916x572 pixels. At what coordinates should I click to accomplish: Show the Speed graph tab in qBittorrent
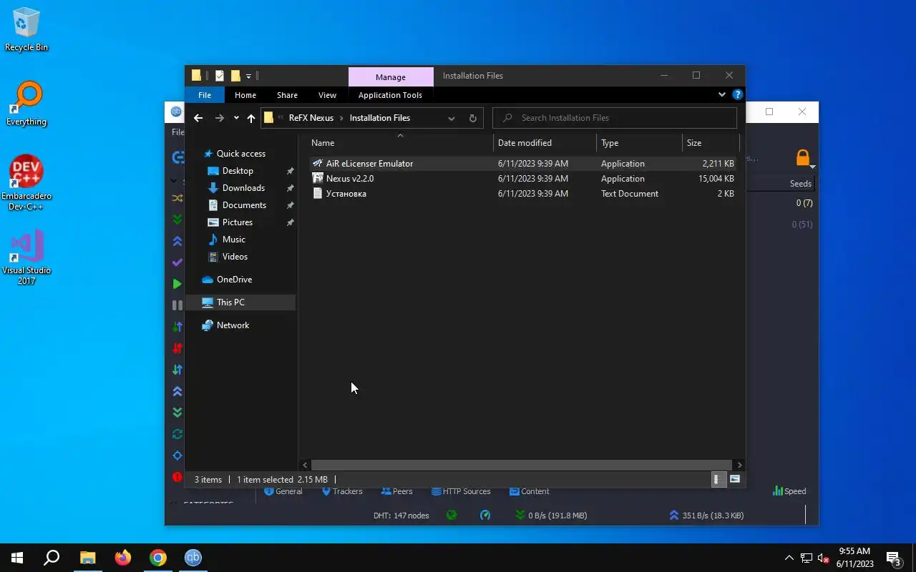(x=789, y=491)
